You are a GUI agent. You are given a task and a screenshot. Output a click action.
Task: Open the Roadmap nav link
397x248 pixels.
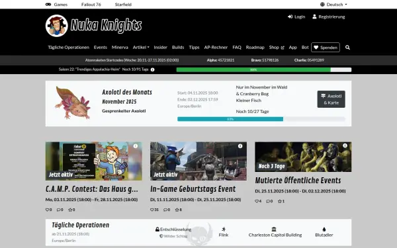point(255,48)
